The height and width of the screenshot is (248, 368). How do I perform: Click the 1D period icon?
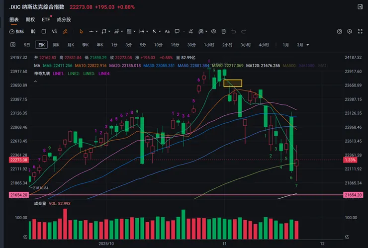coord(13,45)
